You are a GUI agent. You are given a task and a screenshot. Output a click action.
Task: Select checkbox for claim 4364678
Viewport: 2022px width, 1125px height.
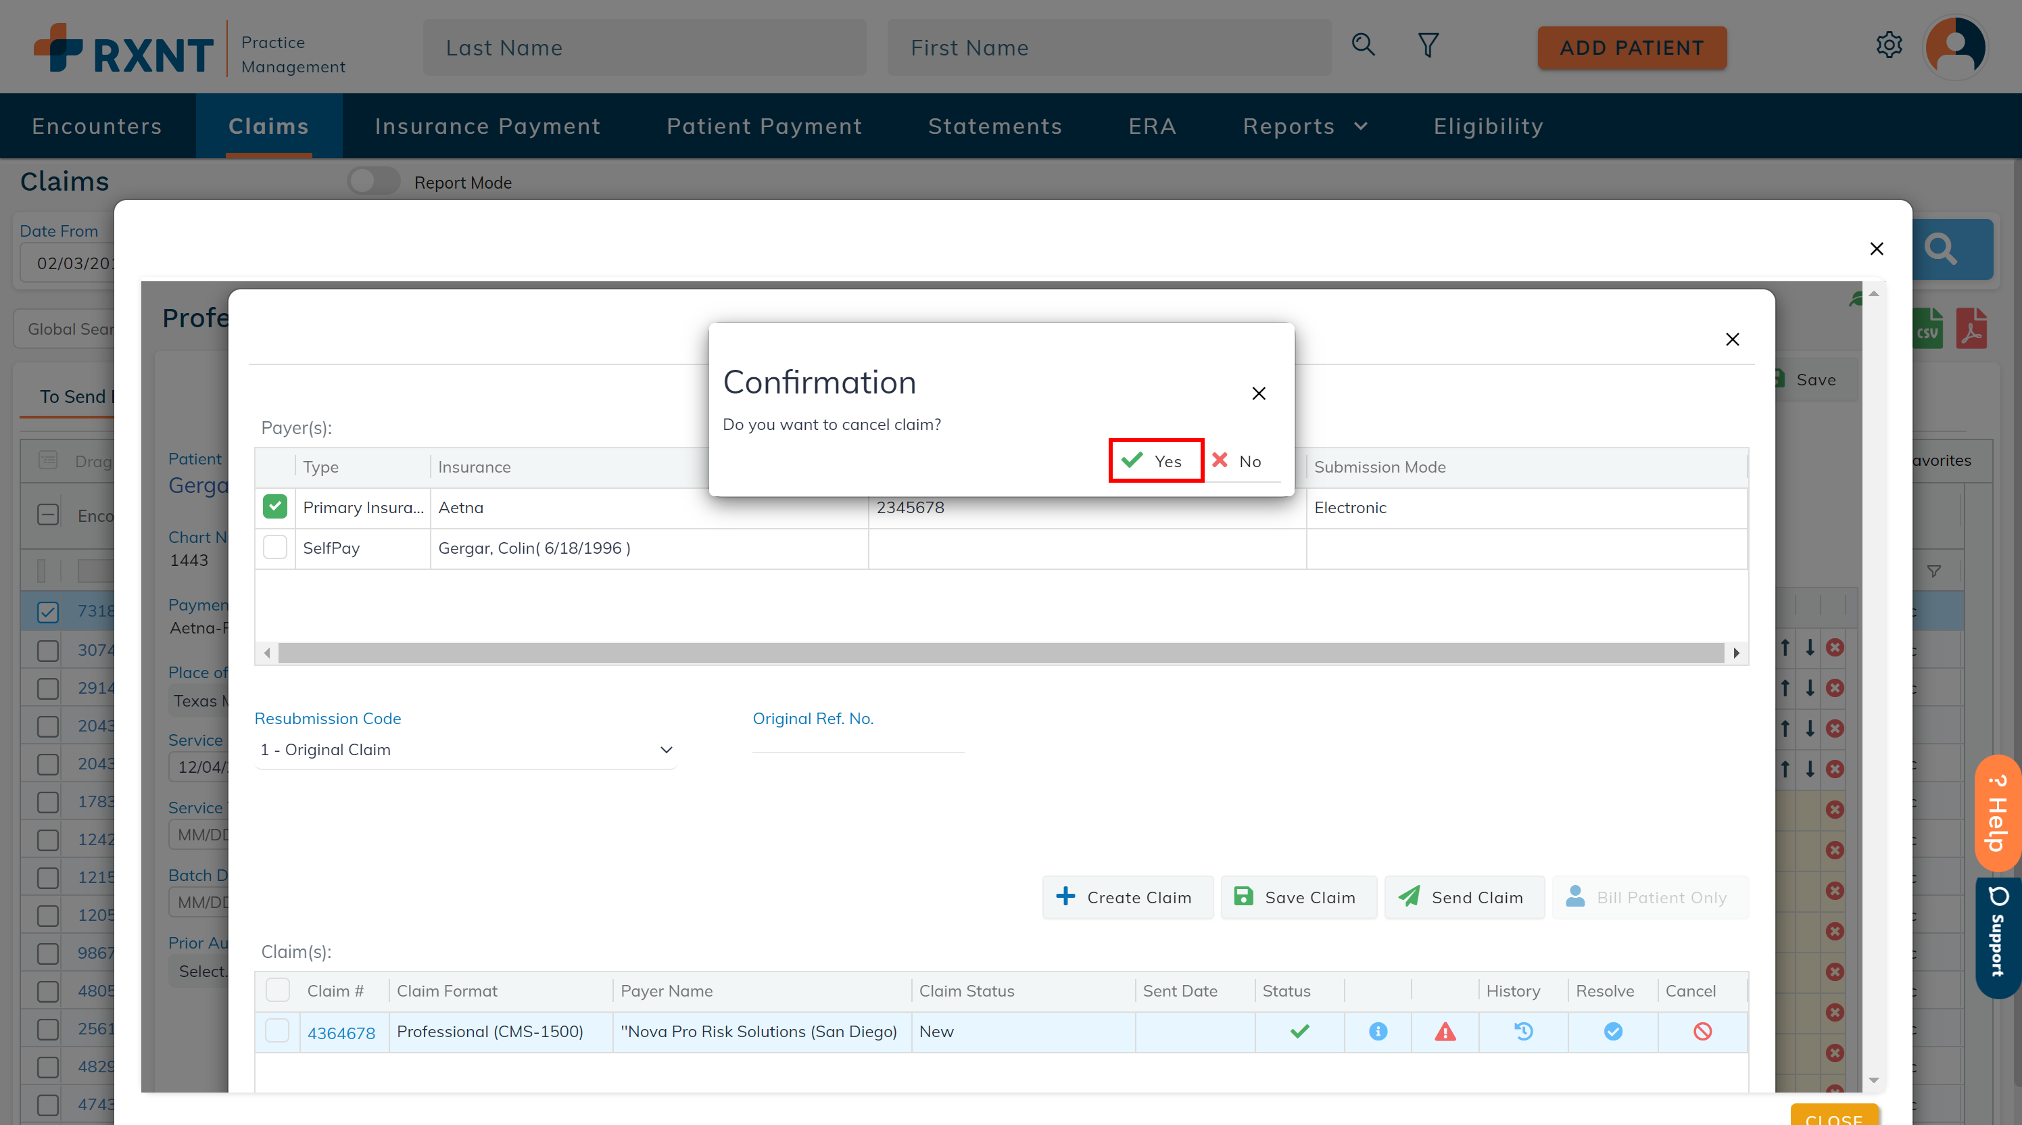pos(277,1031)
